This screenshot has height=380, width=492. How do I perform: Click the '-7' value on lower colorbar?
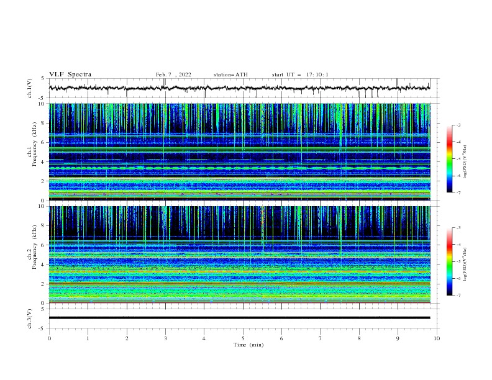pos(458,295)
